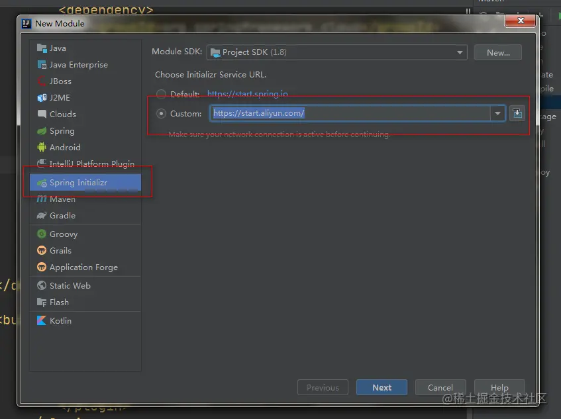Viewport: 561px width, 419px height.
Task: Click the Cancel button
Action: click(440, 387)
